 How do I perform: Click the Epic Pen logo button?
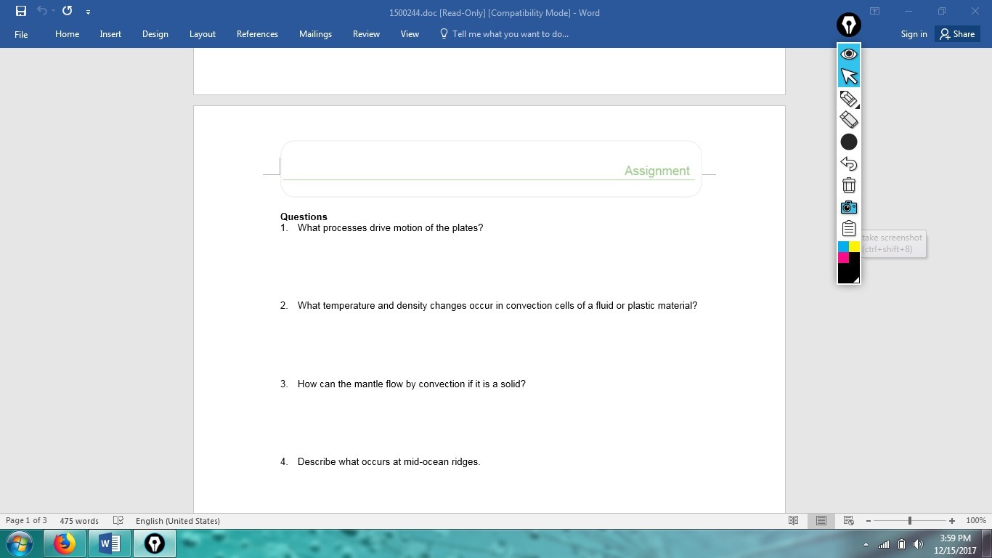849,25
